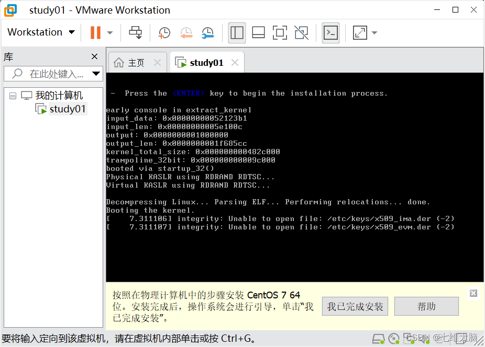Open the Workstation menu
This screenshot has width=485, height=347.
point(41,32)
